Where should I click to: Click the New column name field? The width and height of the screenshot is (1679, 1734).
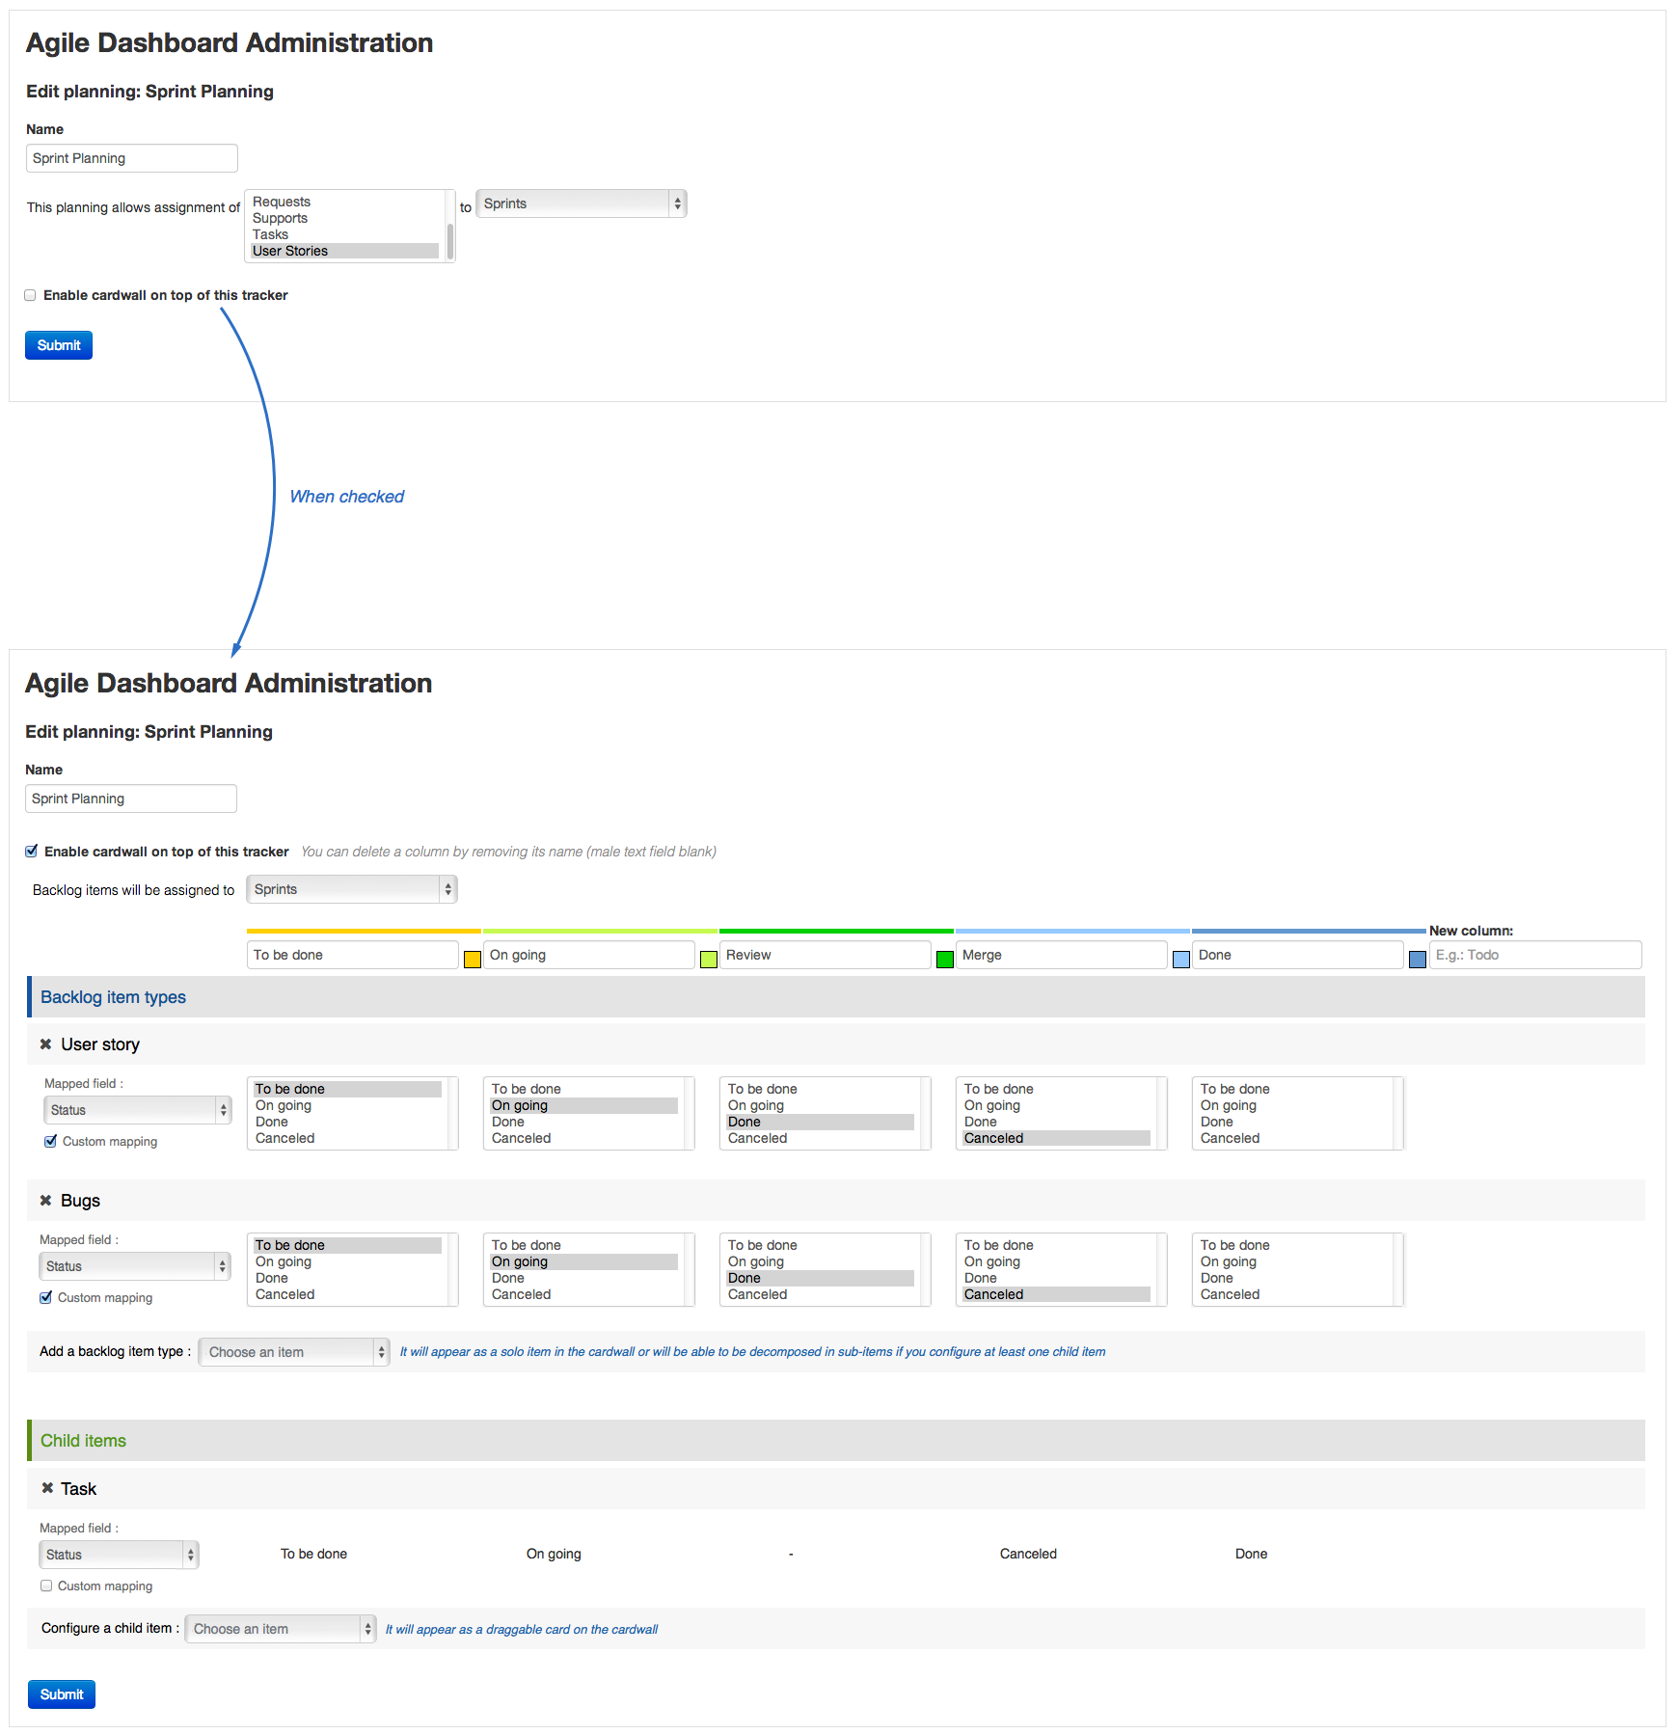(1534, 955)
